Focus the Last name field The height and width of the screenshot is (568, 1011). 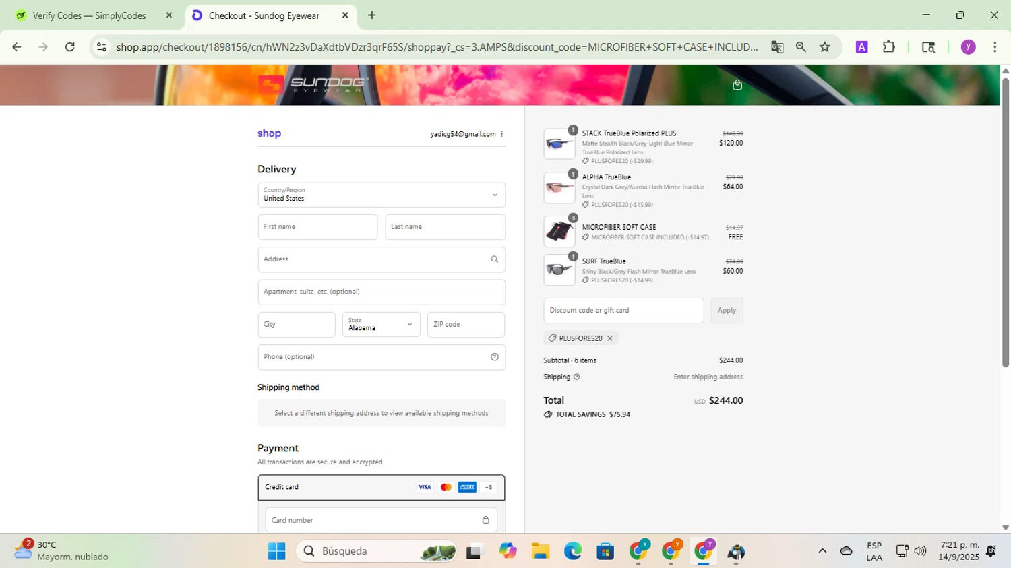pyautogui.click(x=445, y=227)
